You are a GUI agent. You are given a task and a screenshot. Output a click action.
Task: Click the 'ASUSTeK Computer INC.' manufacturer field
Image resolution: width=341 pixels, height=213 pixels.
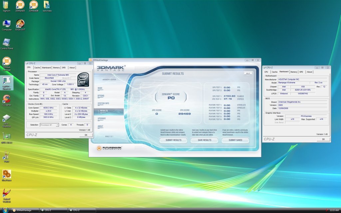pyautogui.click(x=302, y=80)
